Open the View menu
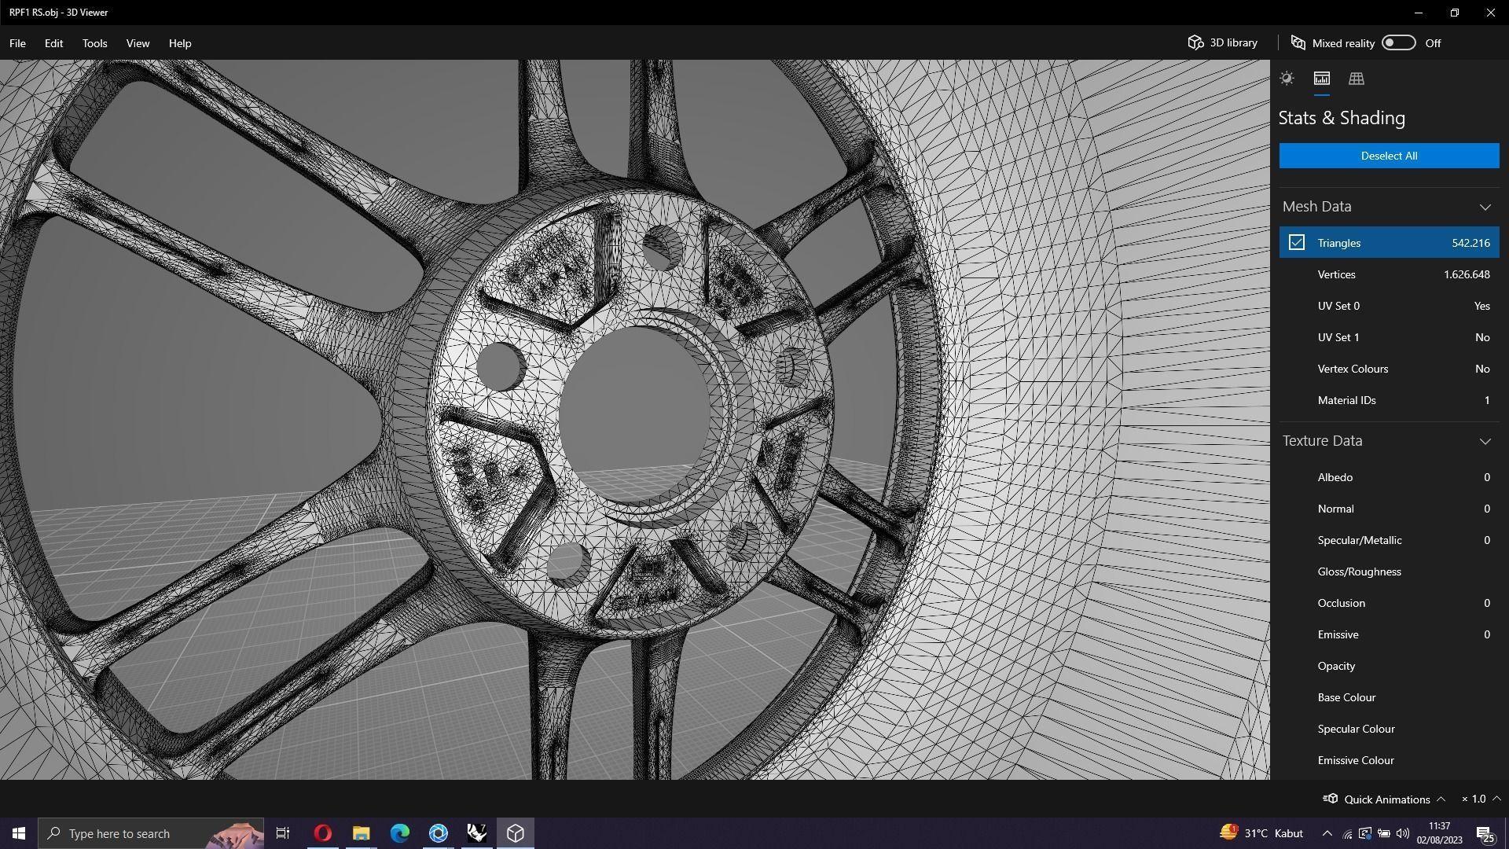1509x849 pixels. 138,43
